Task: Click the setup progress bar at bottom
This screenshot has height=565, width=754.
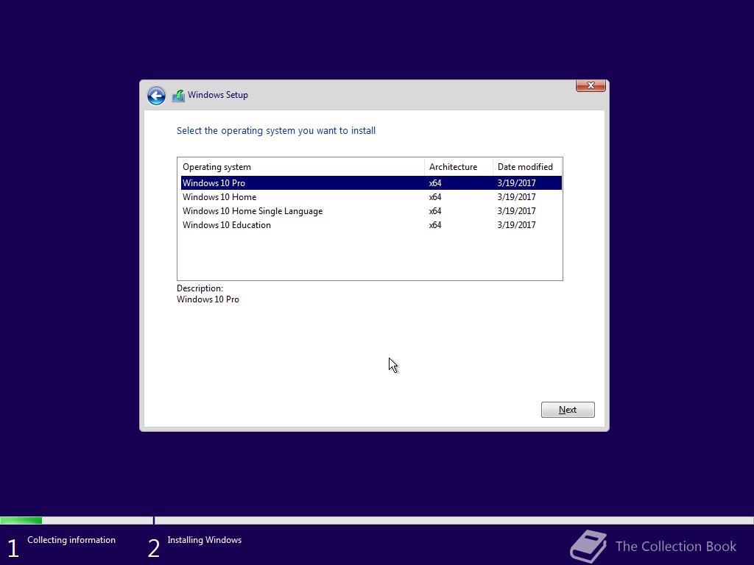Action: [377, 520]
